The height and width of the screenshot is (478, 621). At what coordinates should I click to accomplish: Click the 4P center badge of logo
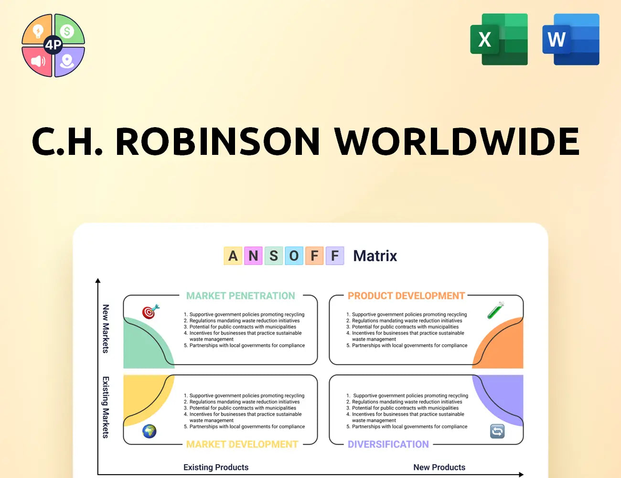point(53,45)
